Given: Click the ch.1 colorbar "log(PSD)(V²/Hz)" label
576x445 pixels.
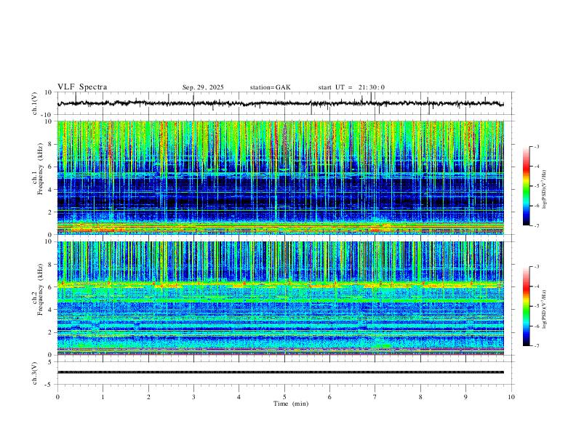Looking at the screenshot, I should (x=545, y=189).
